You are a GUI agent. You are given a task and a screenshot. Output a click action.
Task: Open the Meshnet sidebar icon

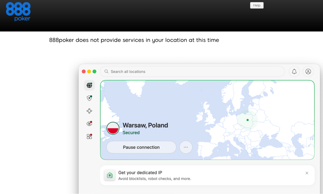[89, 111]
